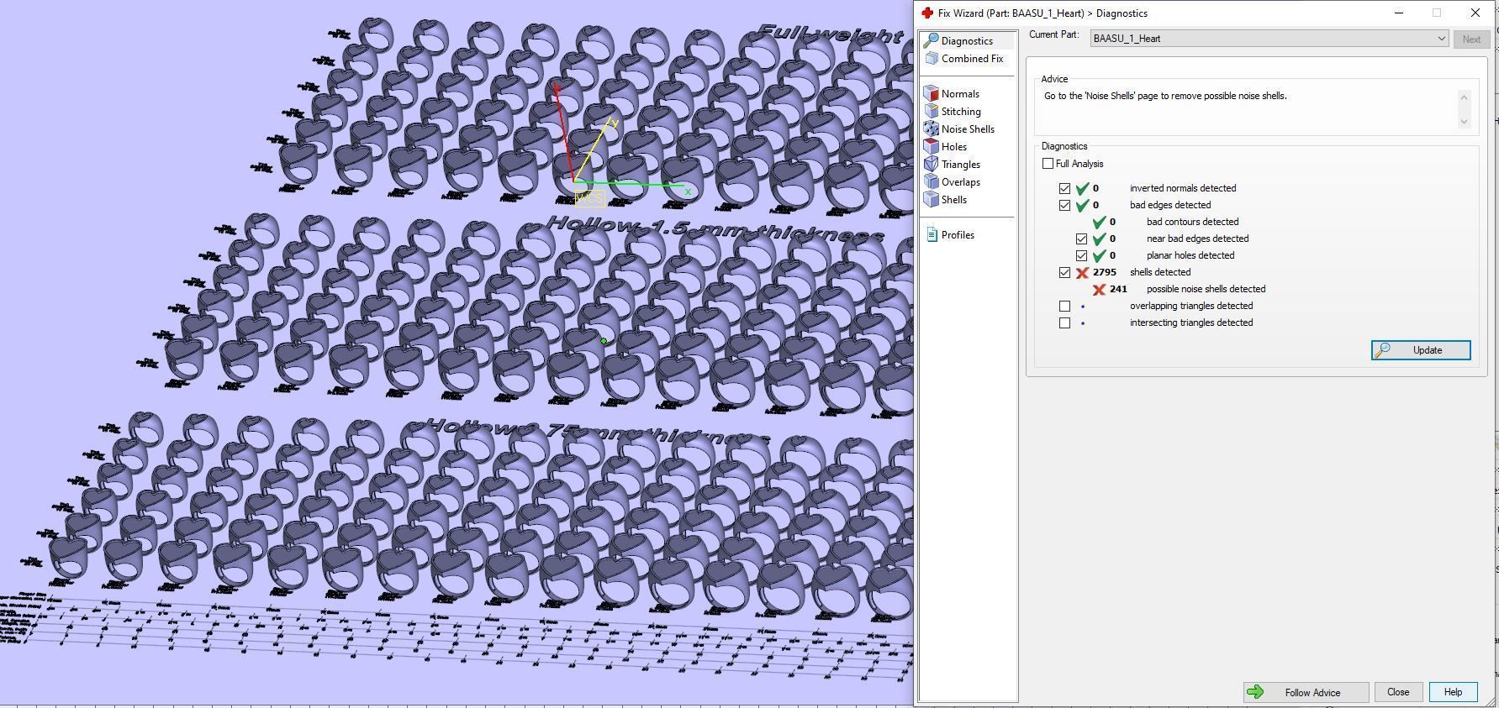
Task: Click the red cross Fix Wizard title icon
Action: [927, 13]
